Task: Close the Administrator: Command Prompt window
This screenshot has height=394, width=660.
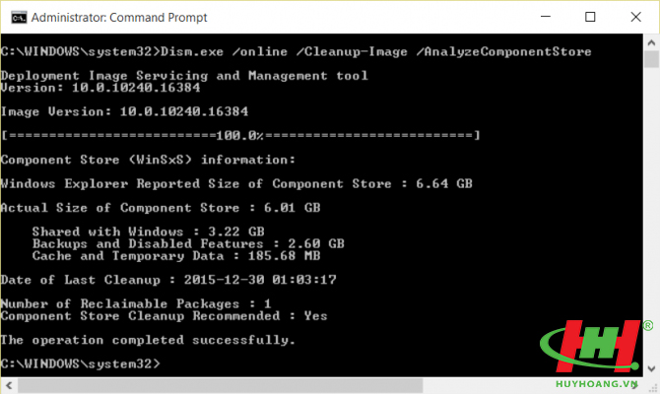Action: (635, 17)
